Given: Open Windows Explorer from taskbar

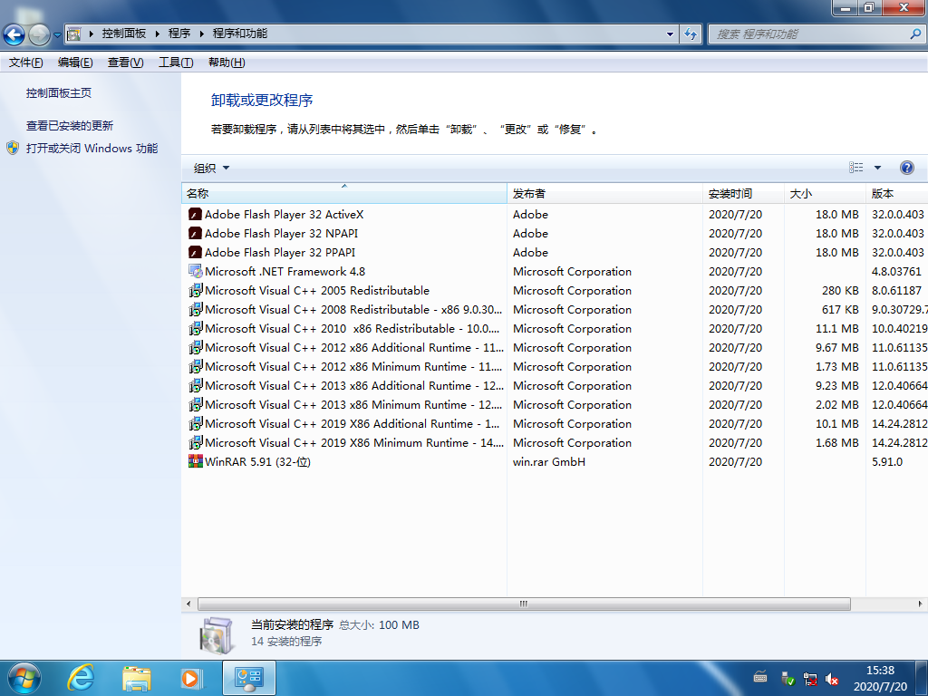Looking at the screenshot, I should pyautogui.click(x=137, y=678).
